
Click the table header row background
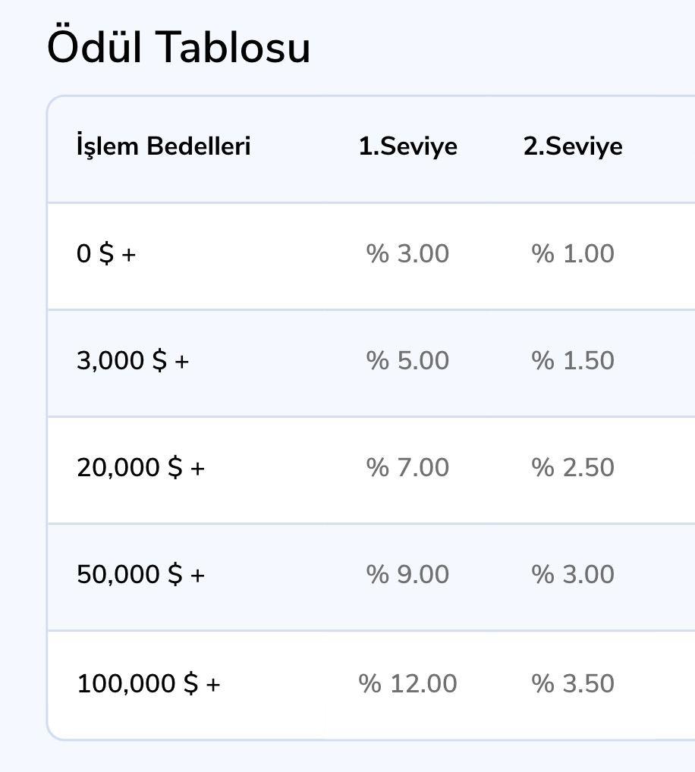[x=303, y=176]
